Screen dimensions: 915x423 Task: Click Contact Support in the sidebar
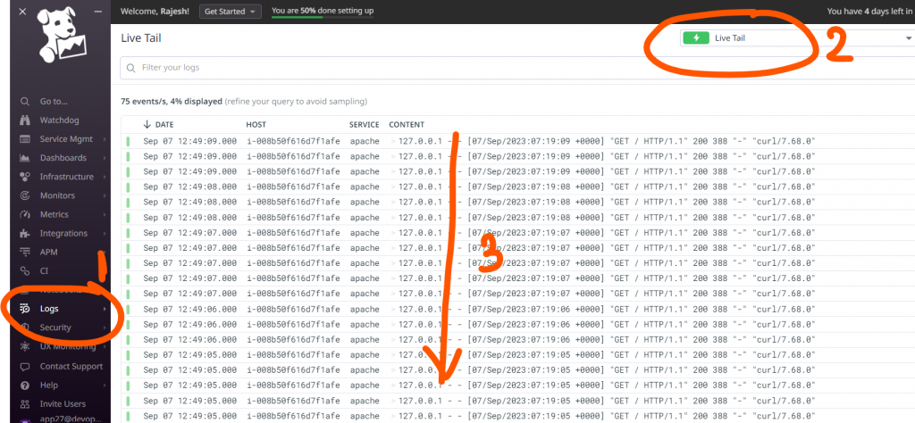pos(71,367)
